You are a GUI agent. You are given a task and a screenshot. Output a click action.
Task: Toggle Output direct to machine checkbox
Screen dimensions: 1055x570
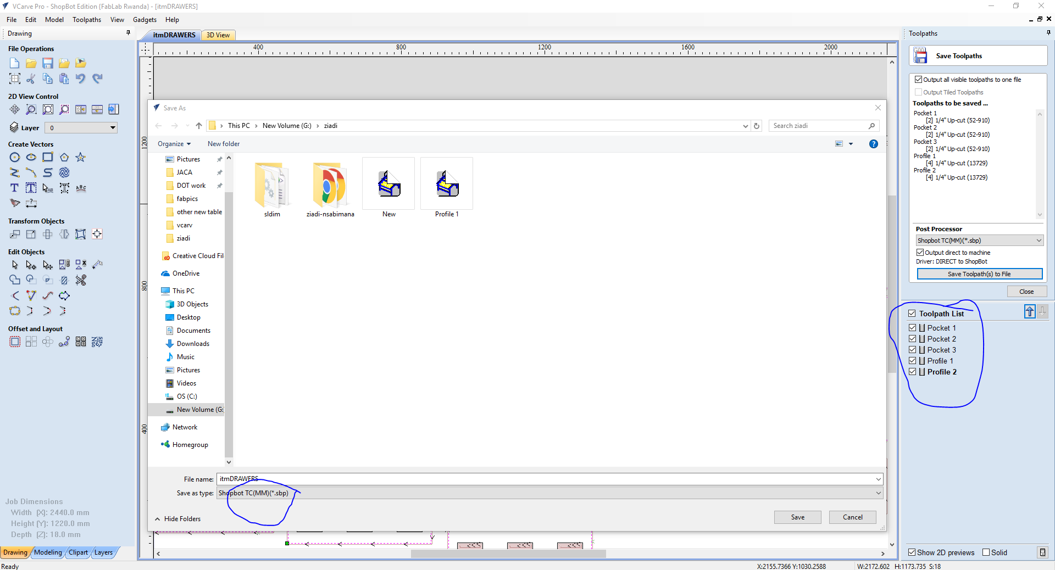tap(920, 253)
